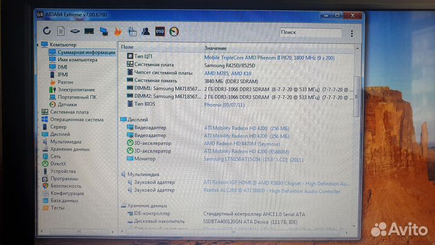The width and height of the screenshot is (435, 245).
Task: Open the Mobile TripleCore AMD Phenom II link
Action: [x=269, y=58]
